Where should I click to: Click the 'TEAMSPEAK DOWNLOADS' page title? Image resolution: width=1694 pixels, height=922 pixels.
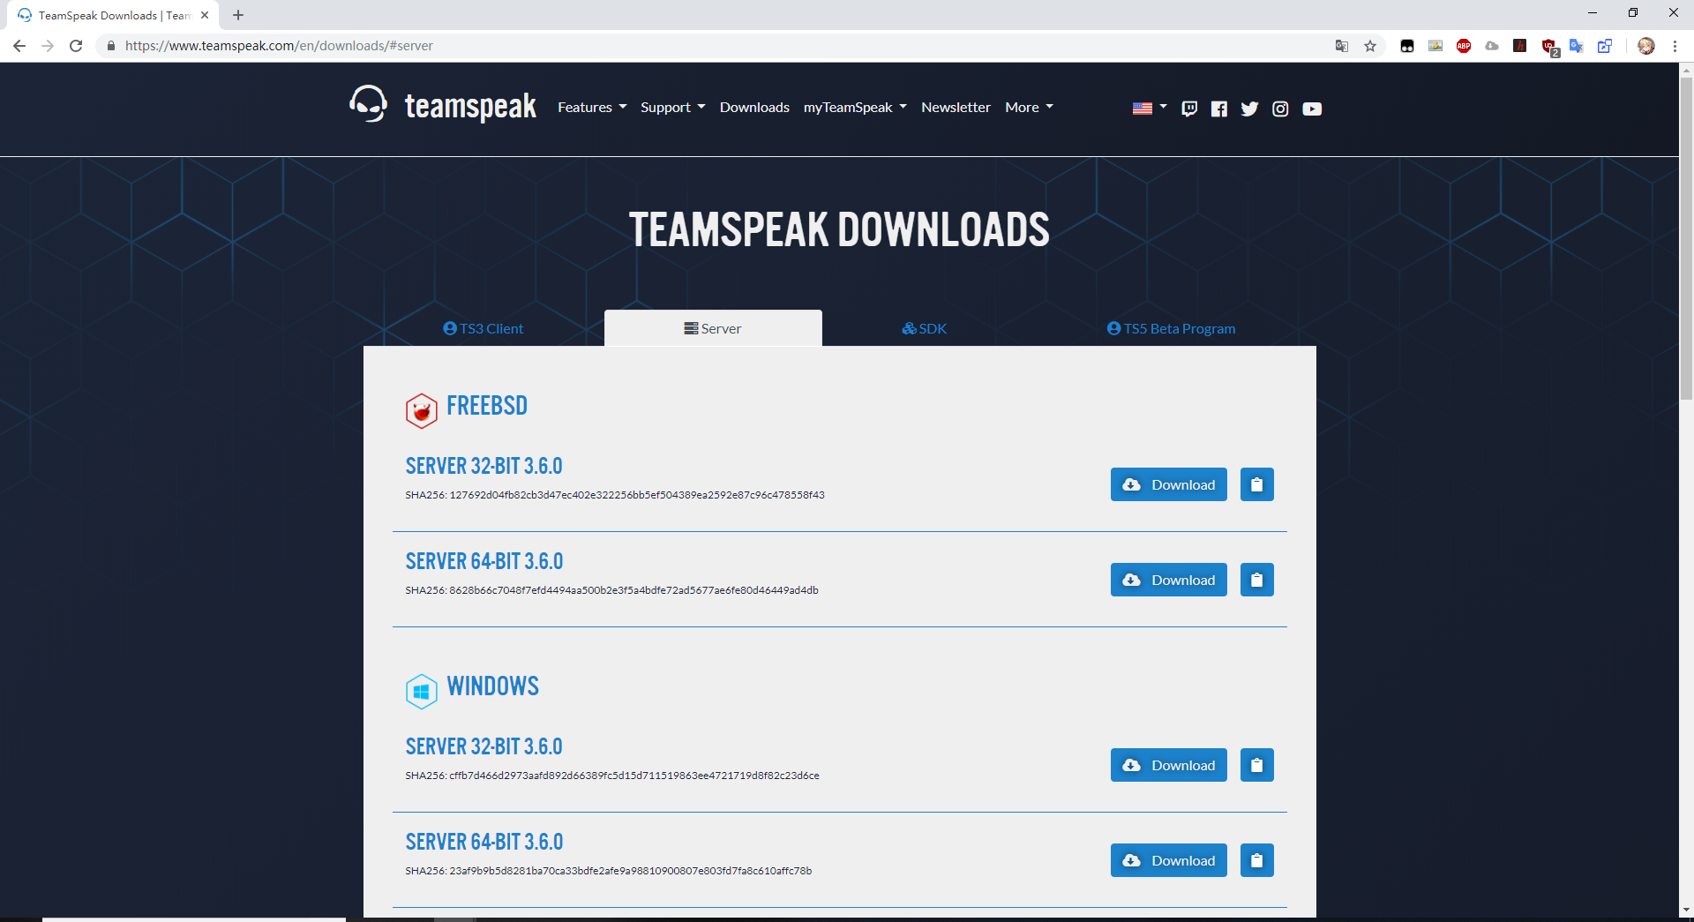[x=839, y=229]
